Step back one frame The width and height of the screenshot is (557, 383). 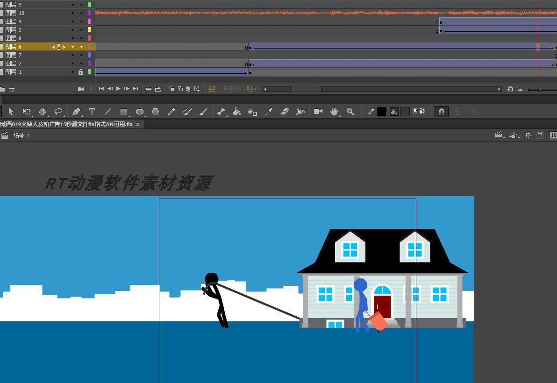pyautogui.click(x=110, y=89)
